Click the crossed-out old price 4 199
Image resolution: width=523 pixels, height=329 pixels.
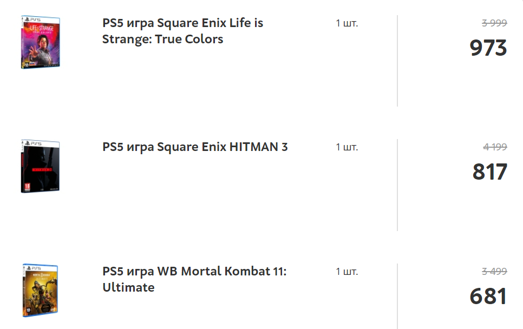(495, 147)
